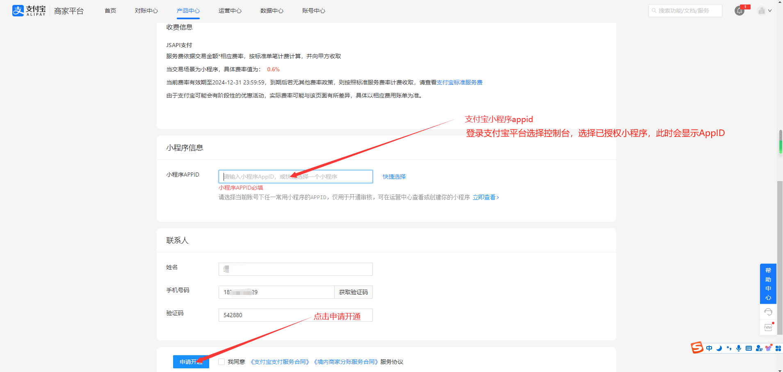Toggle Sogou punctuation mode icon
Image resolution: width=783 pixels, height=372 pixels.
tap(729, 348)
